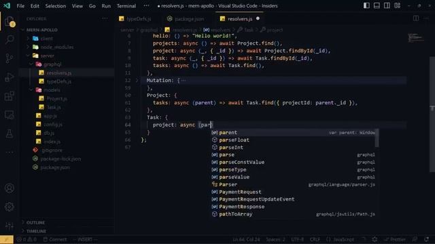Open the Run and Debug view
Image resolution: width=435 pixels, height=244 pixels.
pos(9,77)
